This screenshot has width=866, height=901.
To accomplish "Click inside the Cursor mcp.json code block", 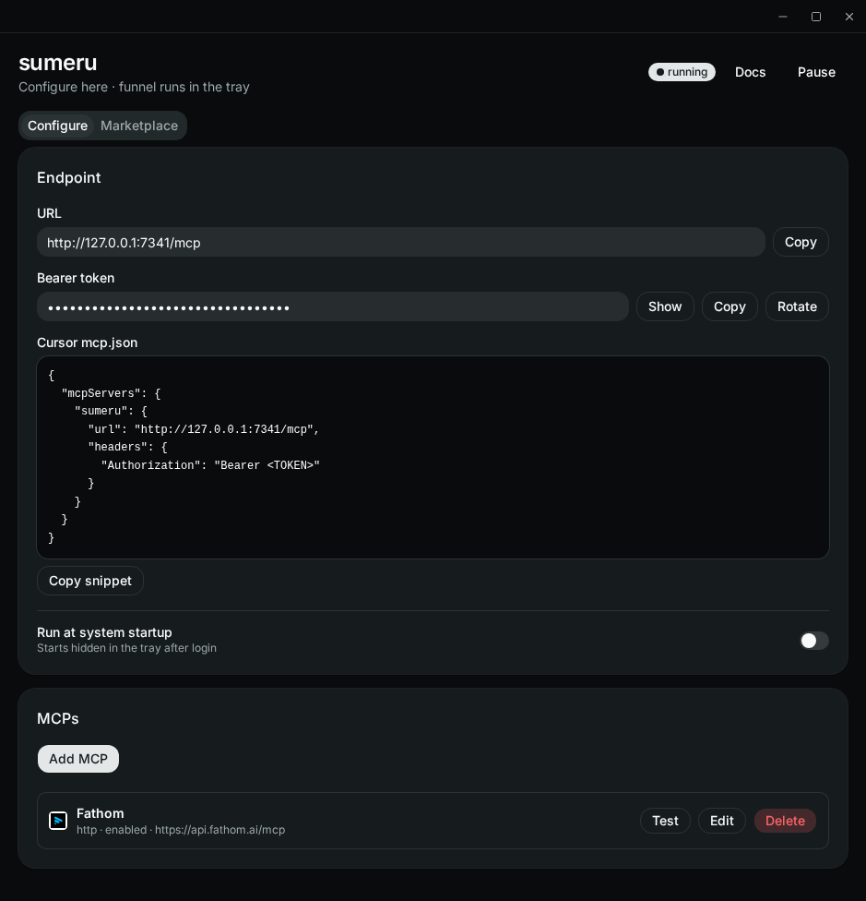I will click(433, 457).
